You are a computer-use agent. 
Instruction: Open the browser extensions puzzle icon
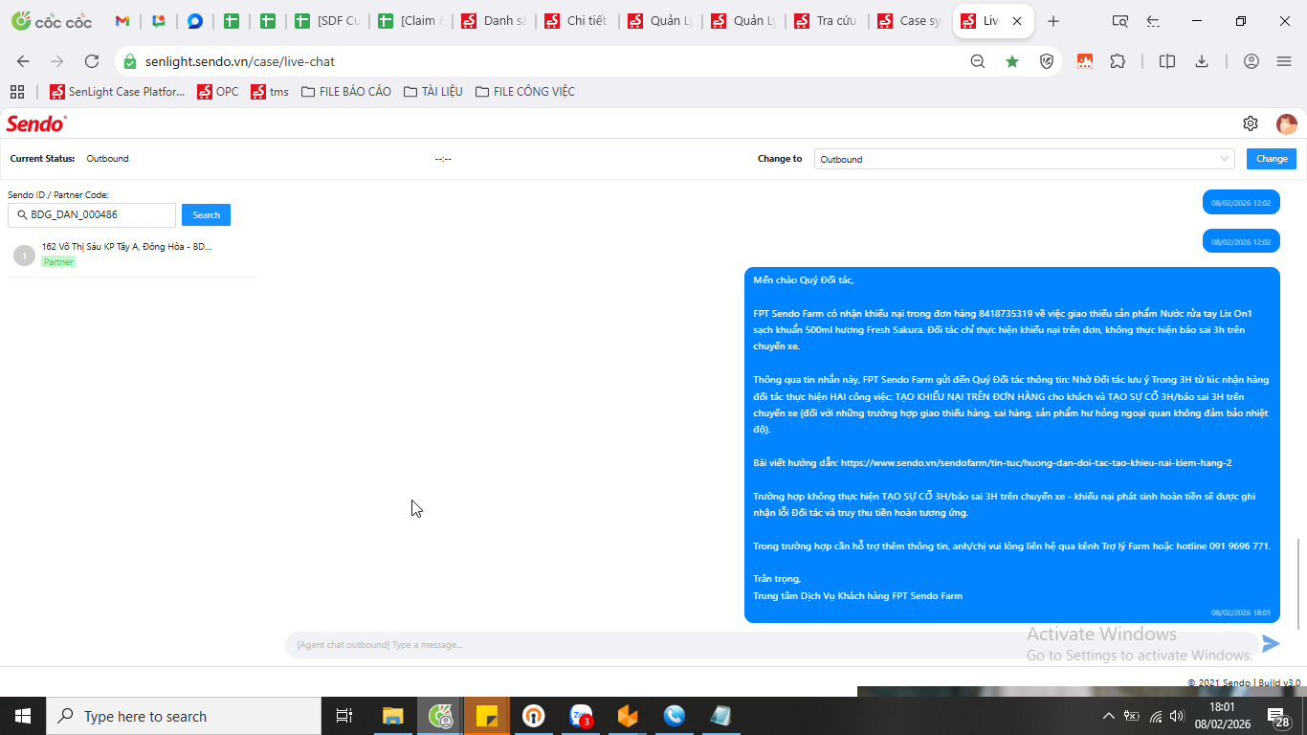pyautogui.click(x=1118, y=61)
